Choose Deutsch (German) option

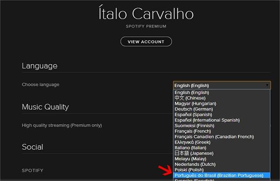(221, 109)
